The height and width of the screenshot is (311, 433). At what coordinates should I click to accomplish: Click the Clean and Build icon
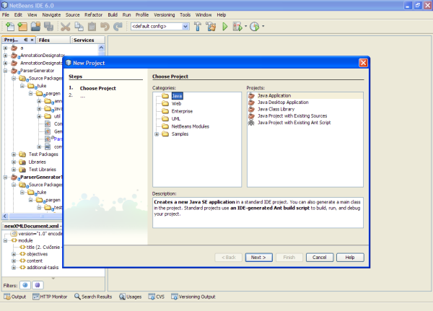[211, 27]
